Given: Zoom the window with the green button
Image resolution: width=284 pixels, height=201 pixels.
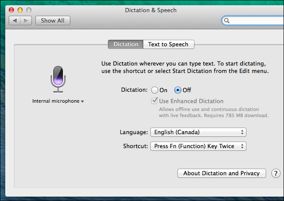Looking at the screenshot, I should 28,10.
